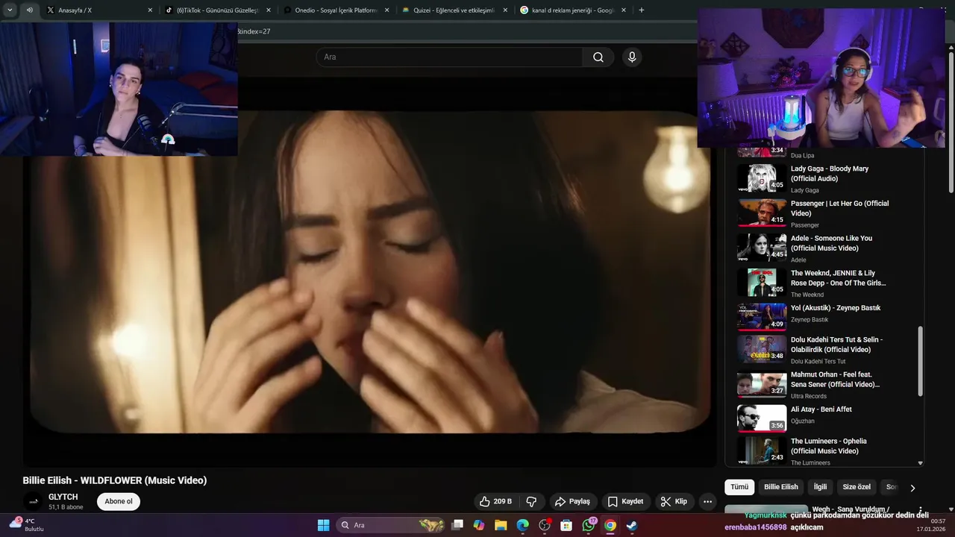Image resolution: width=955 pixels, height=537 pixels.
Task: Launch Copilot from the taskbar
Action: [479, 525]
